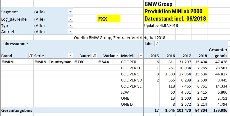This screenshot has height=116, width=230.
Task: Open the Log_Baureihe filter dropdown
Action: (x=70, y=19)
